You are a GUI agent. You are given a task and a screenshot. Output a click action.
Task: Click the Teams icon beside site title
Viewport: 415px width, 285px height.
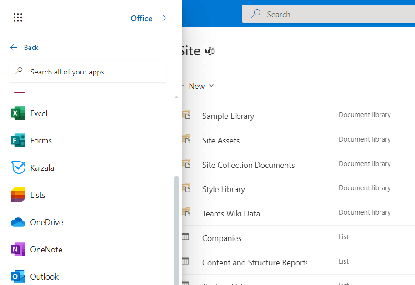point(210,51)
